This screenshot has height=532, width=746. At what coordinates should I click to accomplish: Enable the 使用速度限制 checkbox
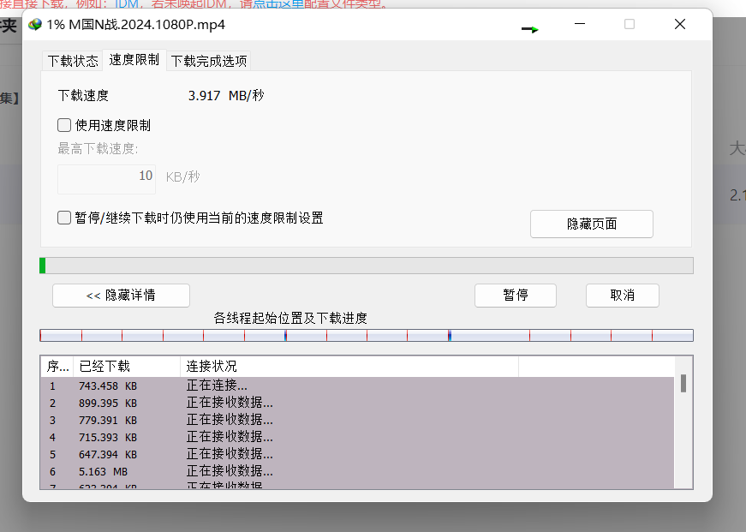click(x=64, y=125)
